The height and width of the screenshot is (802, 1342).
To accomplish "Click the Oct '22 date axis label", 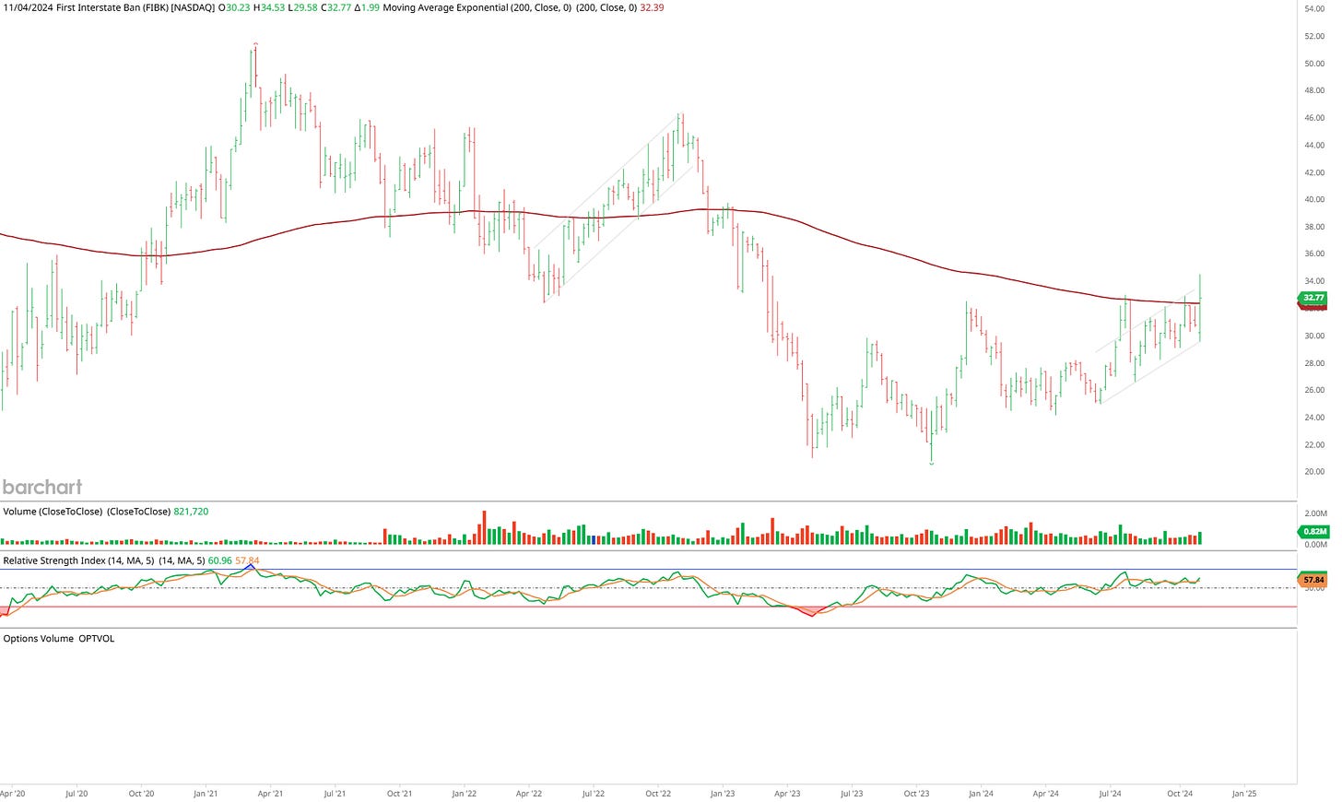I will click(658, 793).
